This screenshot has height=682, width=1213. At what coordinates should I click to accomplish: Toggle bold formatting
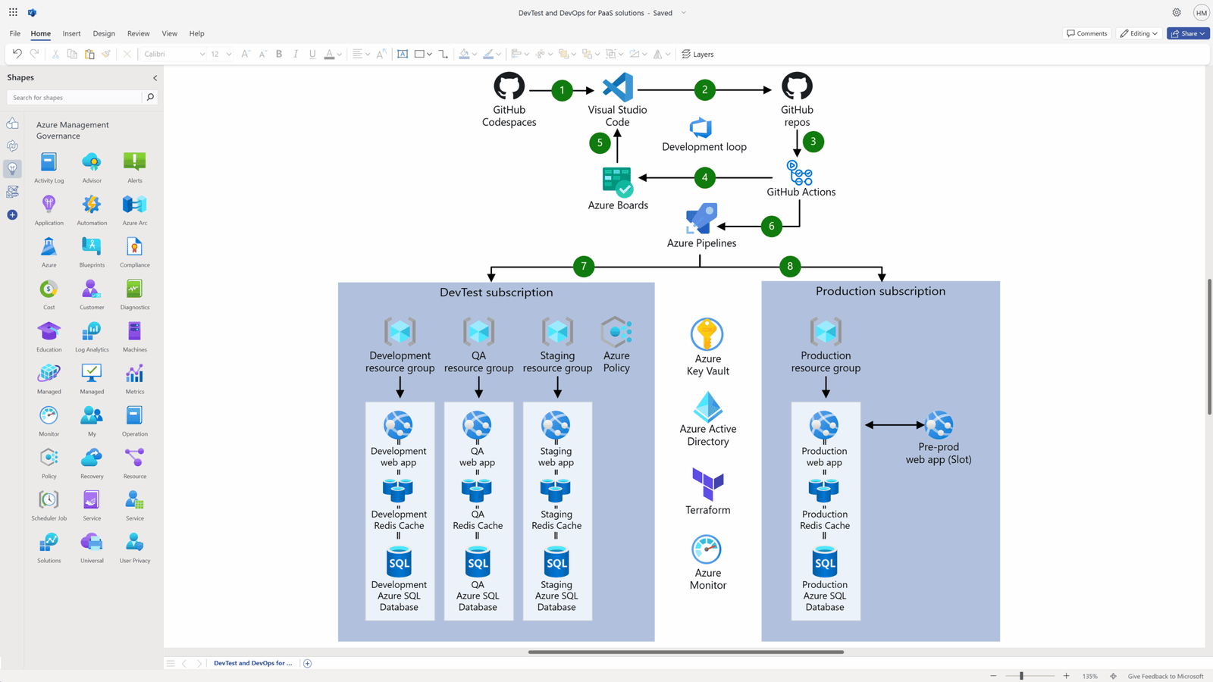(279, 54)
